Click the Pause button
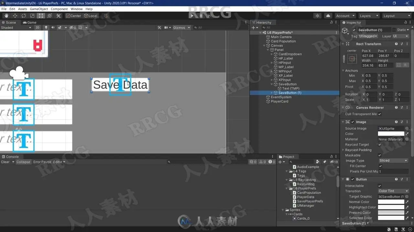414x232 pixels. tap(201, 16)
